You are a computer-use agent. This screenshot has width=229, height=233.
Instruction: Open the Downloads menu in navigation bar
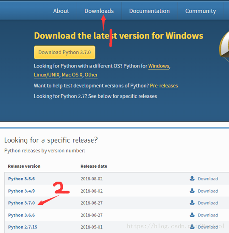click(99, 11)
